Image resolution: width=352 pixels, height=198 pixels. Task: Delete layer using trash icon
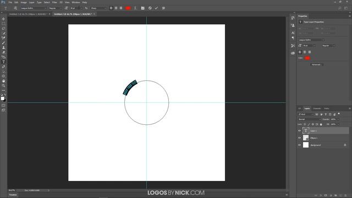pos(345,195)
